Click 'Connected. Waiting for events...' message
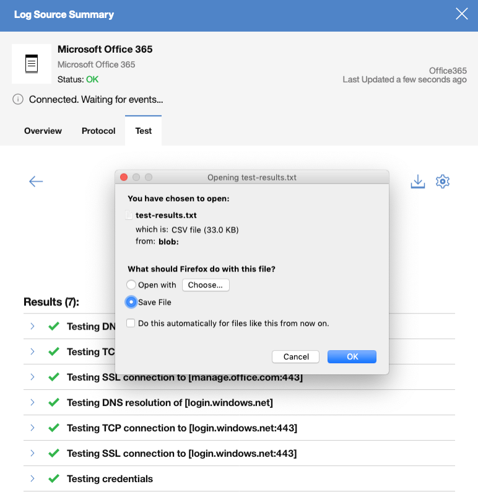The image size is (478, 502). [96, 100]
